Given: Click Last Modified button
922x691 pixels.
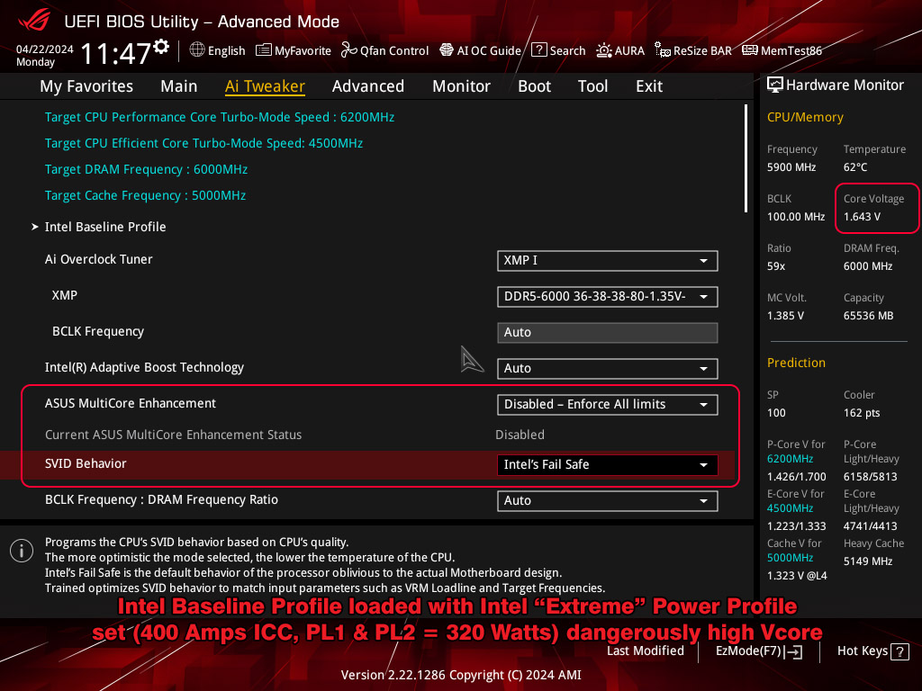Looking at the screenshot, I should [x=646, y=651].
